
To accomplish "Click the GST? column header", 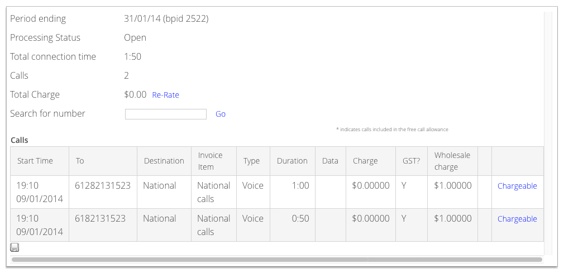I will tap(411, 161).
